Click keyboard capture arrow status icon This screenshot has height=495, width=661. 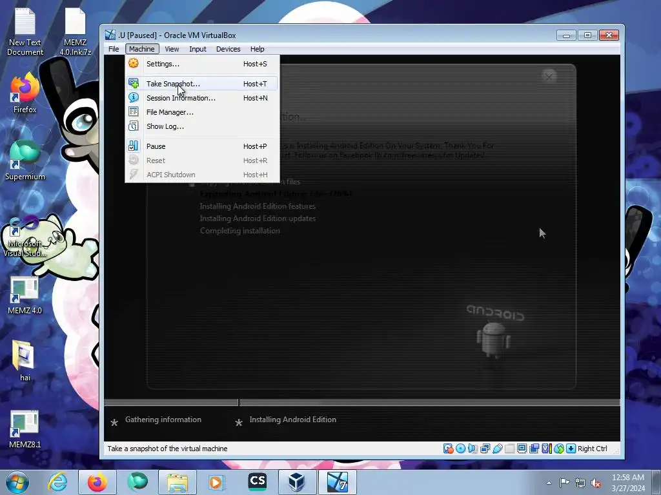[571, 449]
